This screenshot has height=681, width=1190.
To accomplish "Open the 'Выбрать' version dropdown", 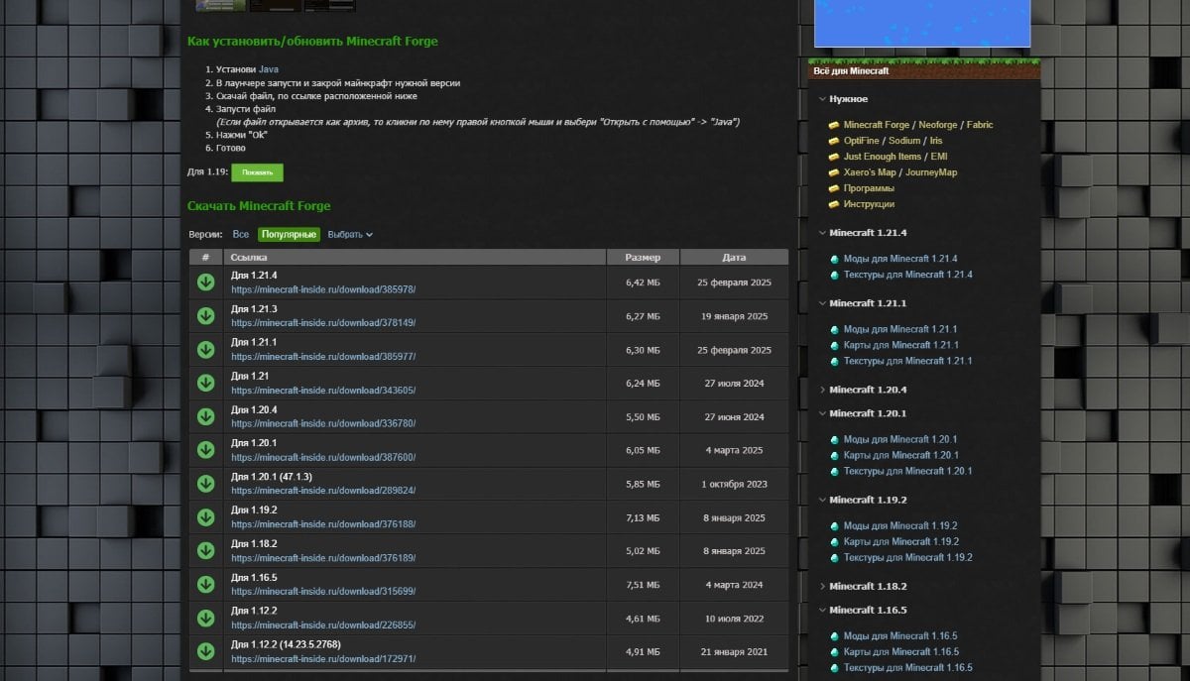I will pos(350,235).
